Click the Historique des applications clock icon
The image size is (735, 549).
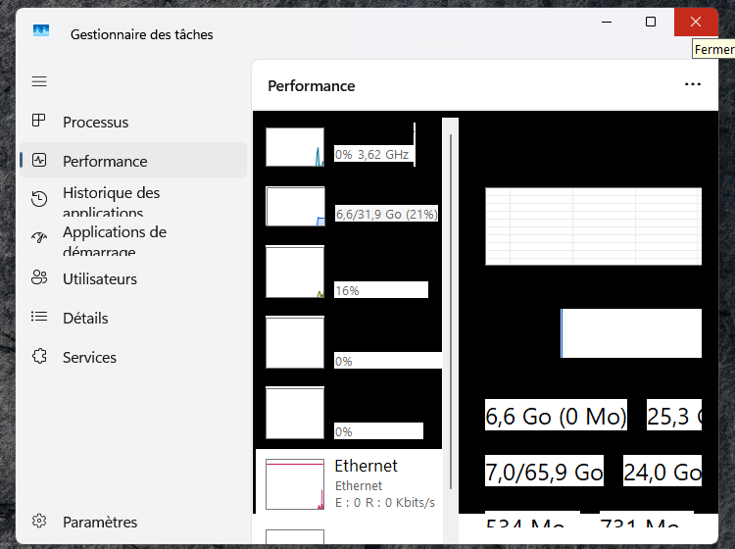(39, 199)
